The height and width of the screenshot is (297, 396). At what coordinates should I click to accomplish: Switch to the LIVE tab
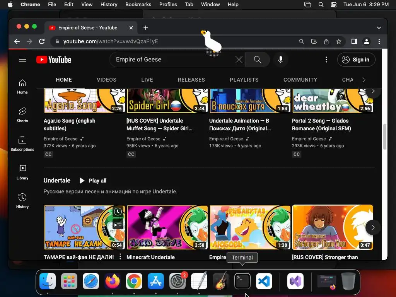coord(147,80)
